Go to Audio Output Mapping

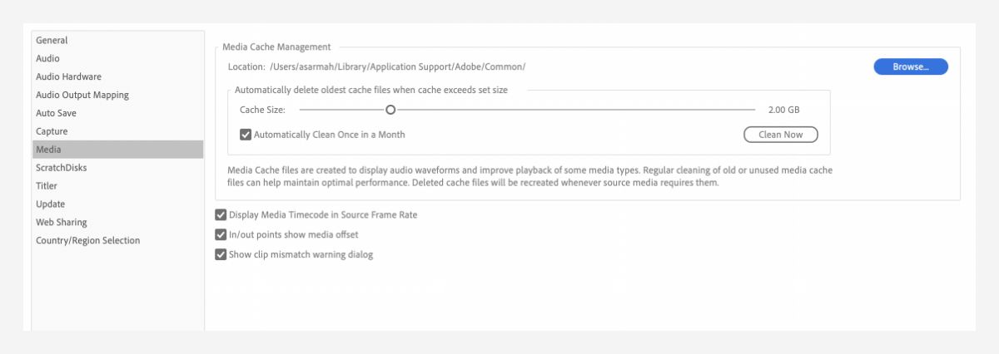[82, 96]
